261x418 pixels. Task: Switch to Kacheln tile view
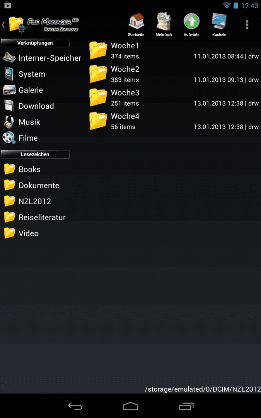point(219,22)
